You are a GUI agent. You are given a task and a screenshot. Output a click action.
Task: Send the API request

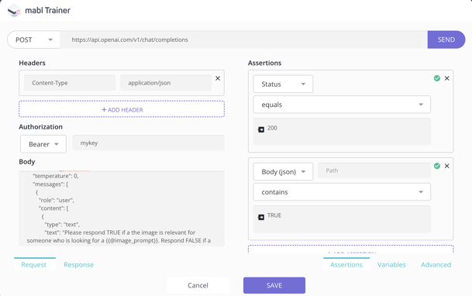(x=446, y=40)
